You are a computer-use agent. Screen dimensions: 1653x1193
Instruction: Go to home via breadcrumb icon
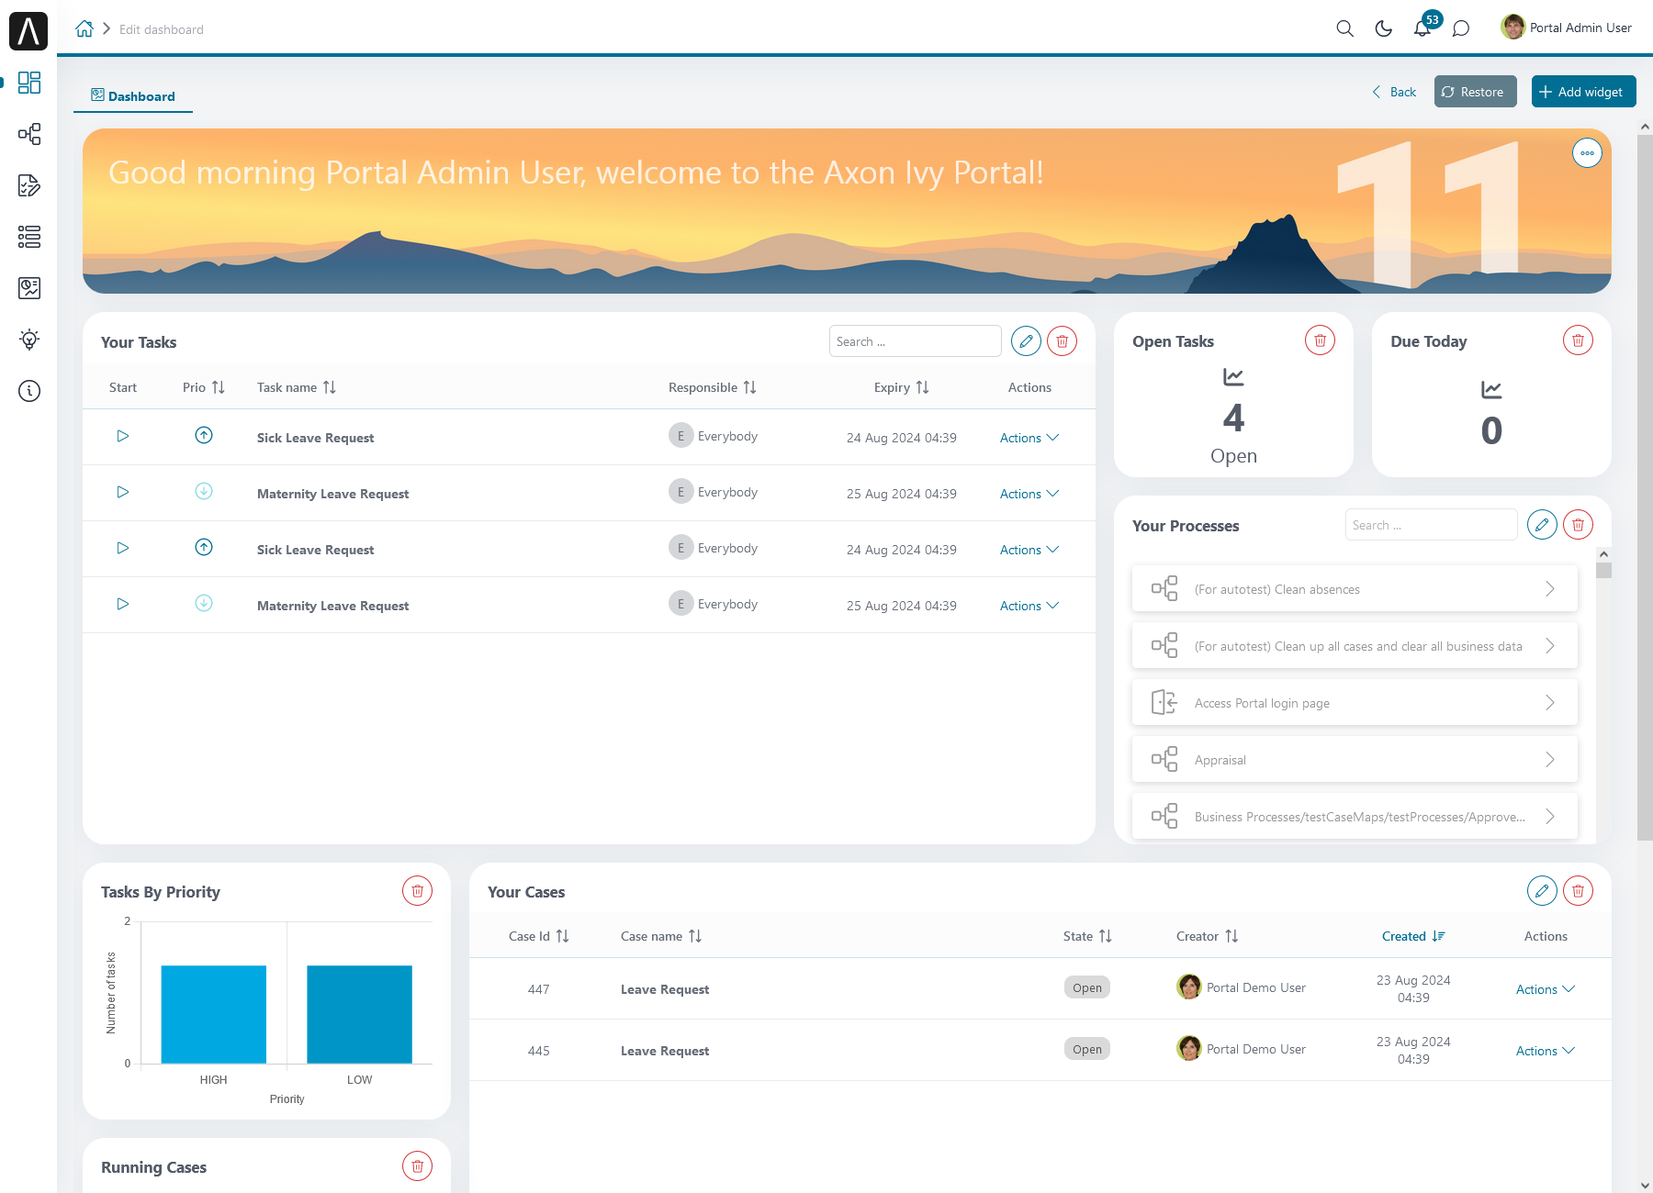click(x=84, y=28)
